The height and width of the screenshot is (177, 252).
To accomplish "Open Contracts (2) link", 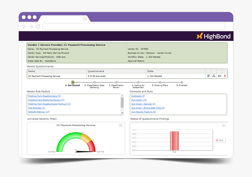I will point(138,96).
